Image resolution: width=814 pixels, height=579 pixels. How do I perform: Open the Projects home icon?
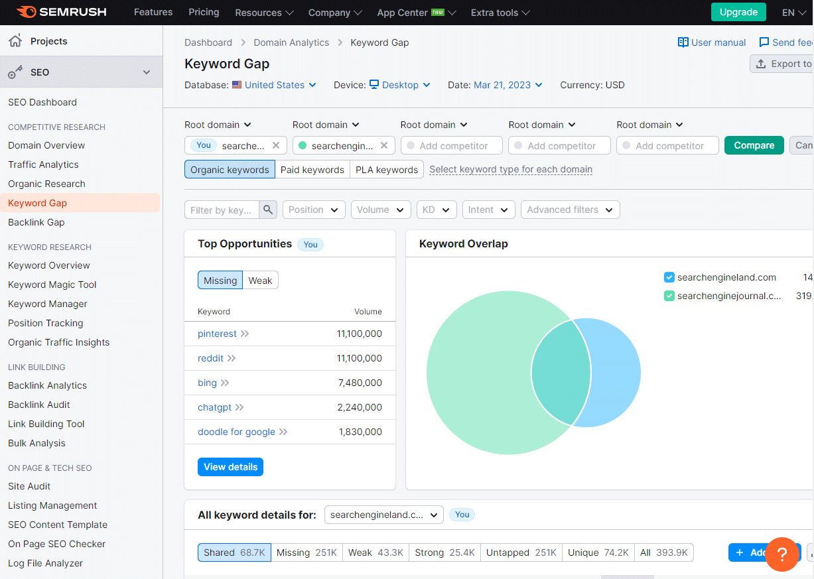point(15,41)
